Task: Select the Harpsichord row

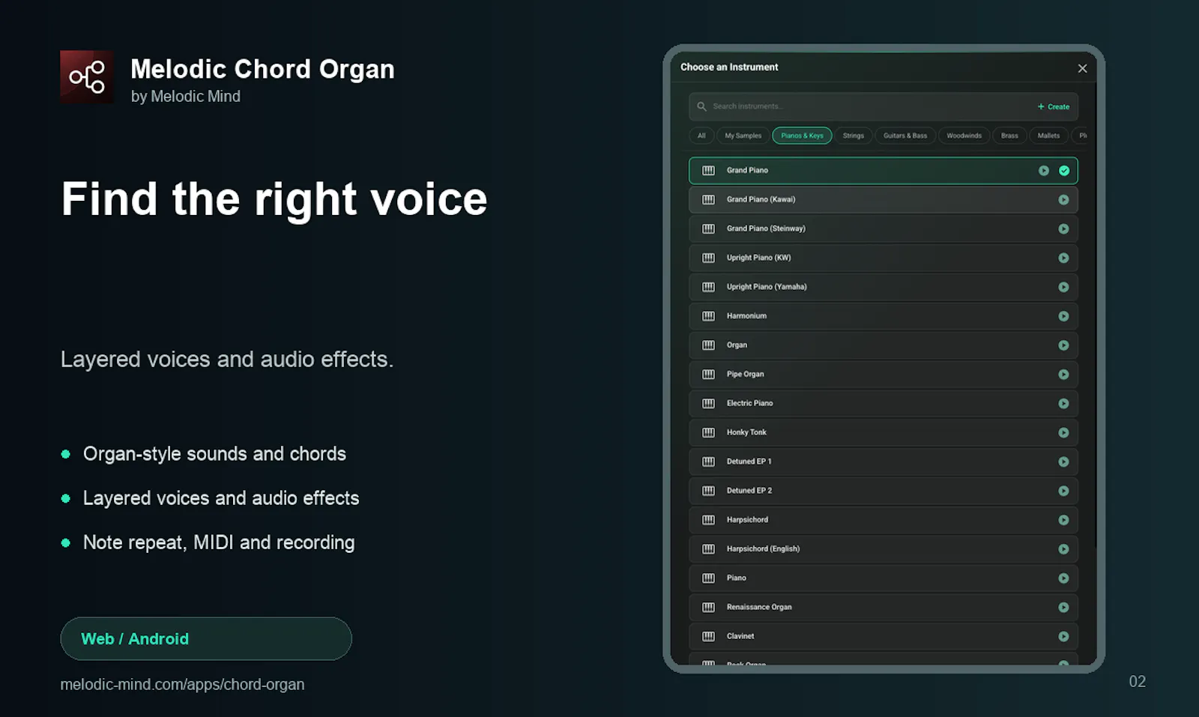Action: click(x=883, y=520)
